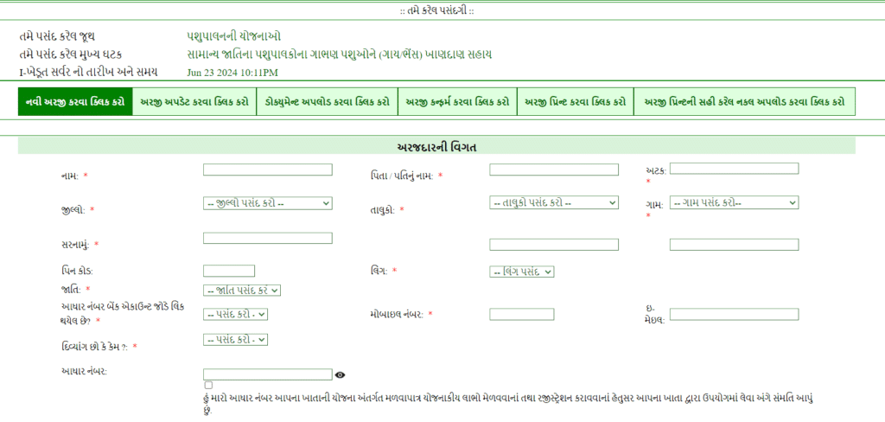This screenshot has height=422, width=885.
Task: Click the પશુપાલનની યોજનાઓ text
Action: click(x=234, y=36)
